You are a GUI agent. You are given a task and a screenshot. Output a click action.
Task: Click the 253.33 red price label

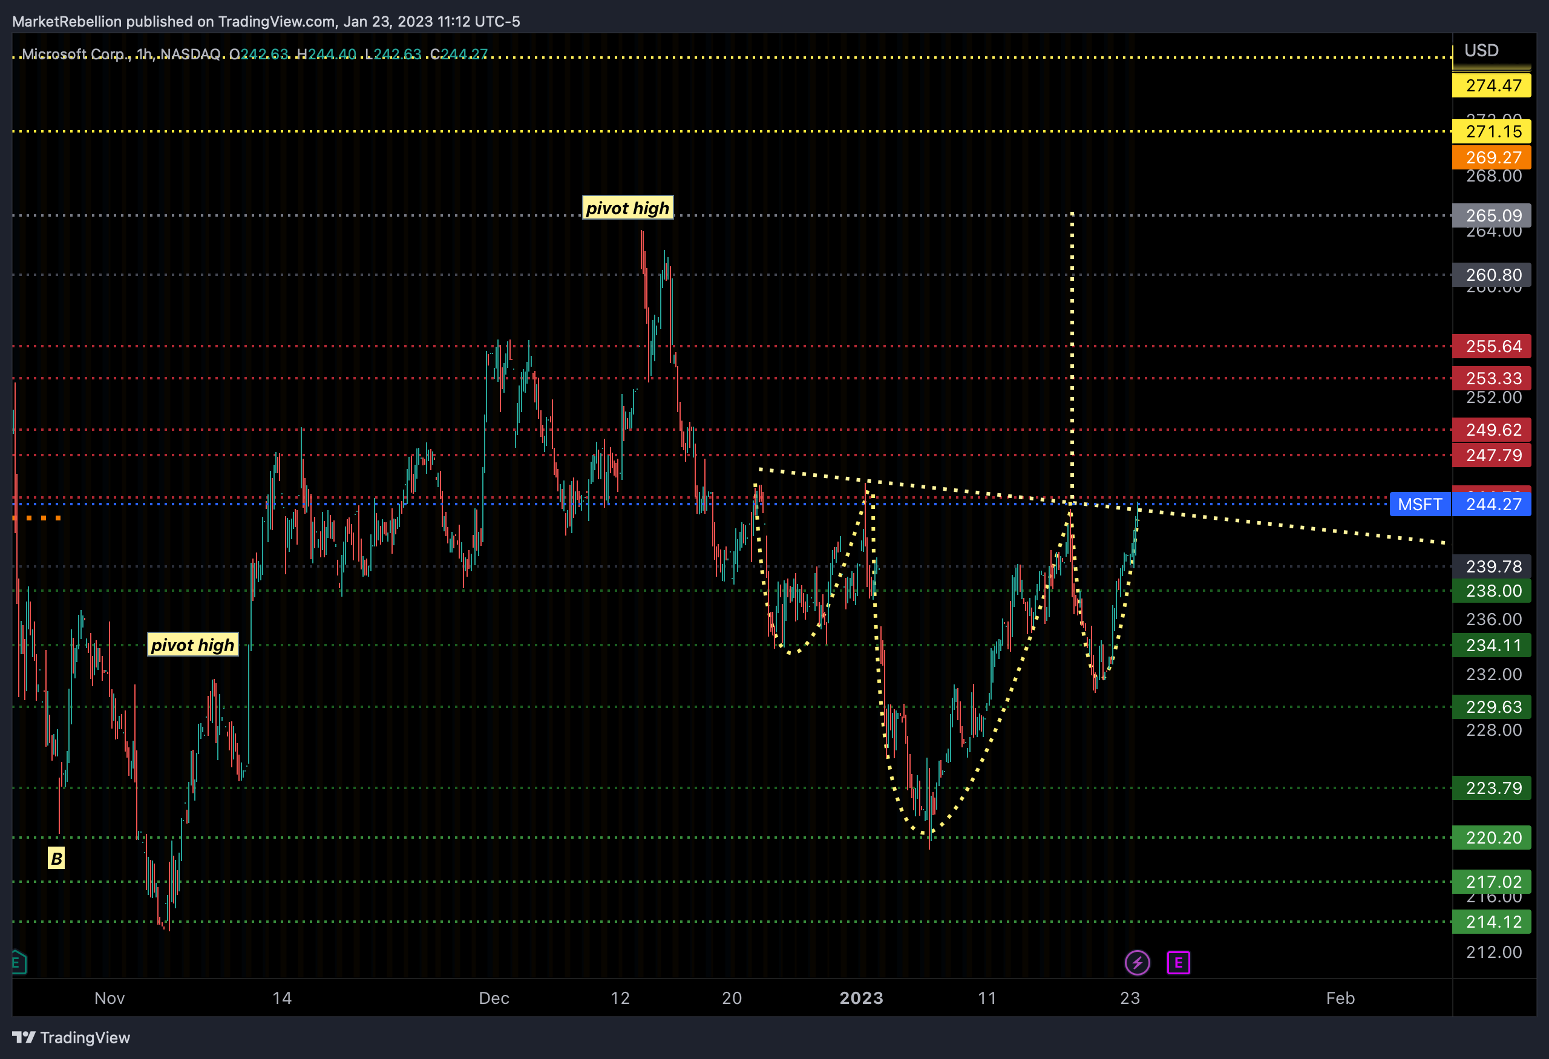tap(1492, 378)
